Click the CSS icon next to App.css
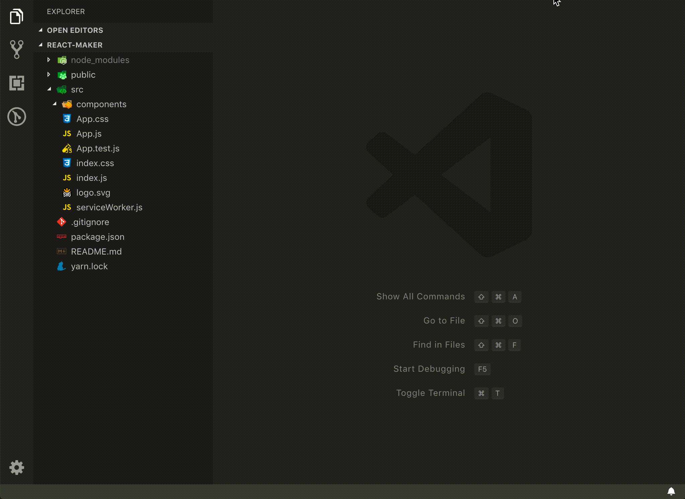This screenshot has height=499, width=685. click(67, 119)
